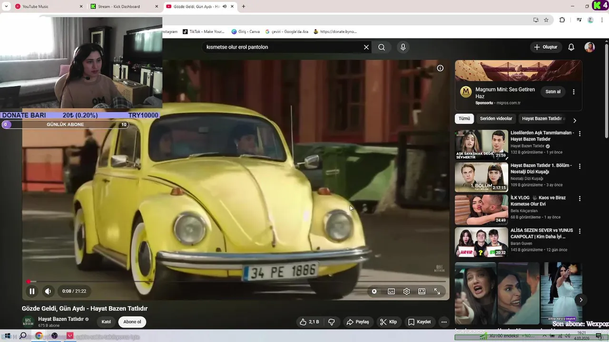
Task: Save the video with the Kaydet button
Action: click(x=420, y=322)
